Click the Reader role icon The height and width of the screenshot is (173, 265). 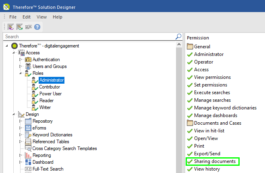coord(35,101)
